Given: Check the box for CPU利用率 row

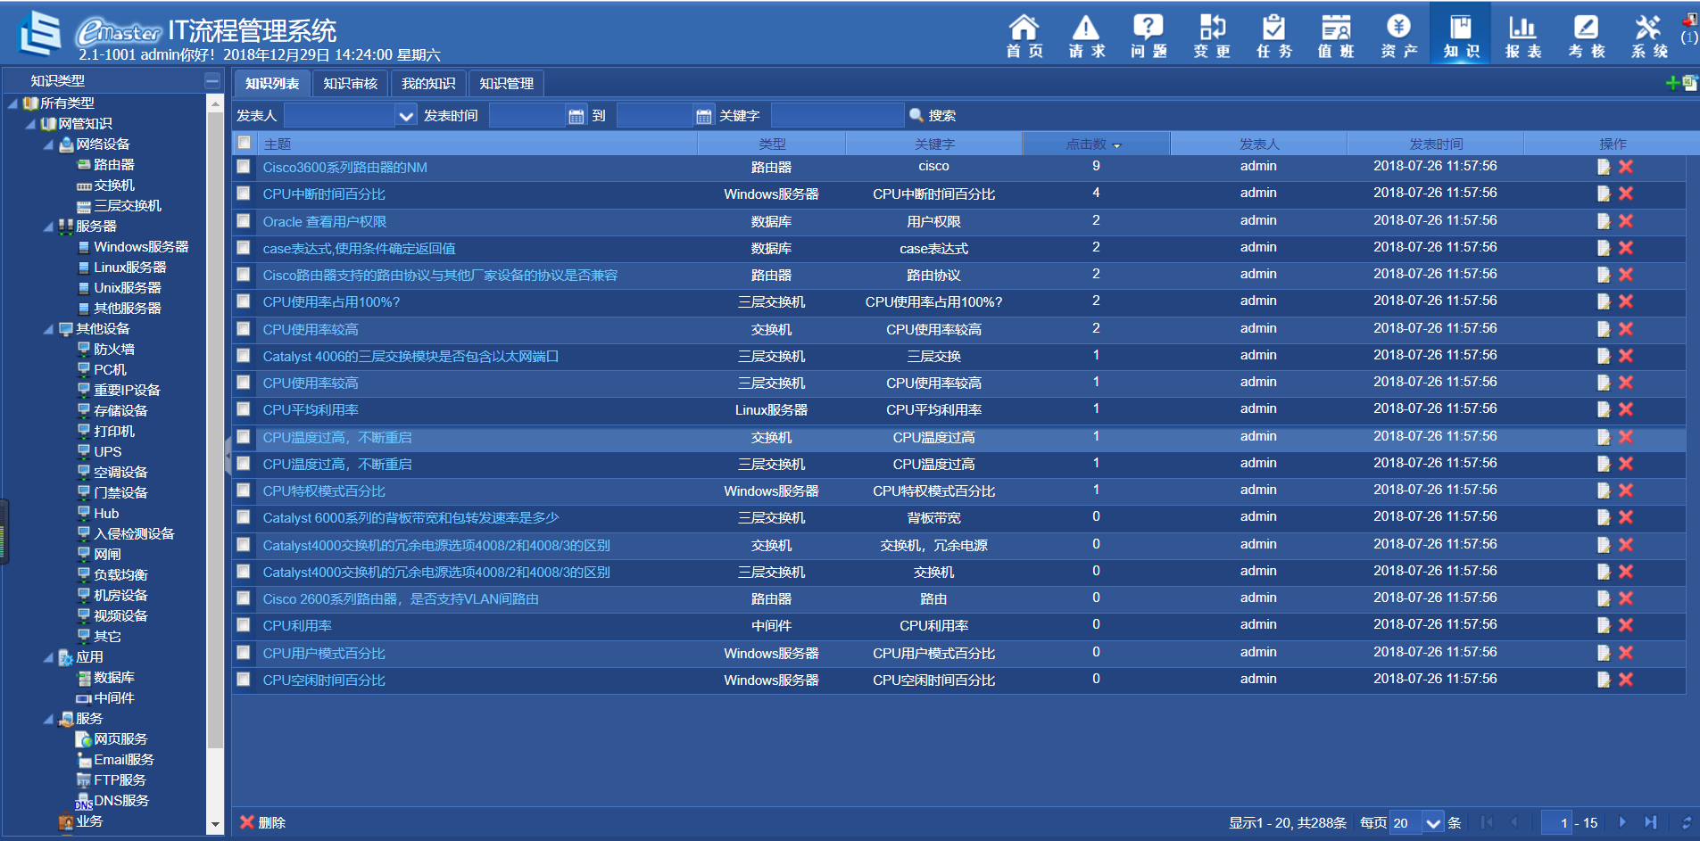Looking at the screenshot, I should (243, 625).
